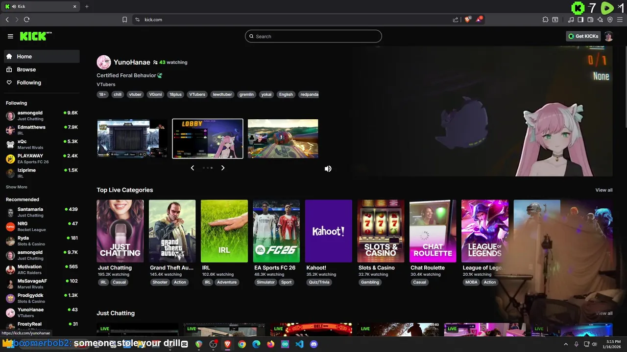This screenshot has height=352, width=627.
Task: Select the Browse sidebar item
Action: (42, 69)
